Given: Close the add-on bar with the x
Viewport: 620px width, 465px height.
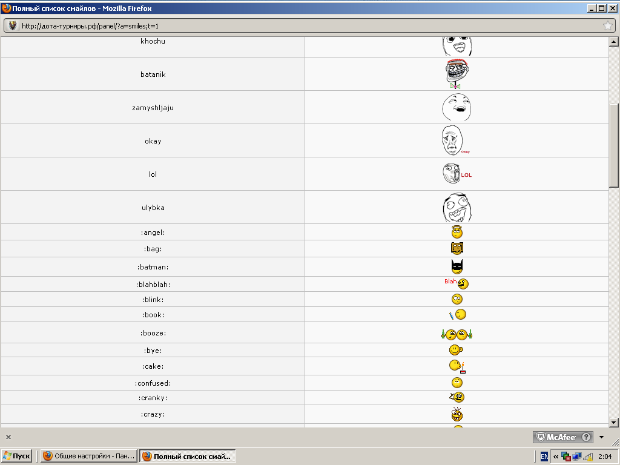Looking at the screenshot, I should (8, 437).
